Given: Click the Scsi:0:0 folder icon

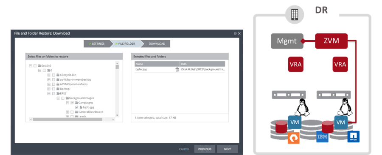Looking at the screenshot, I should pyautogui.click(x=40, y=66).
